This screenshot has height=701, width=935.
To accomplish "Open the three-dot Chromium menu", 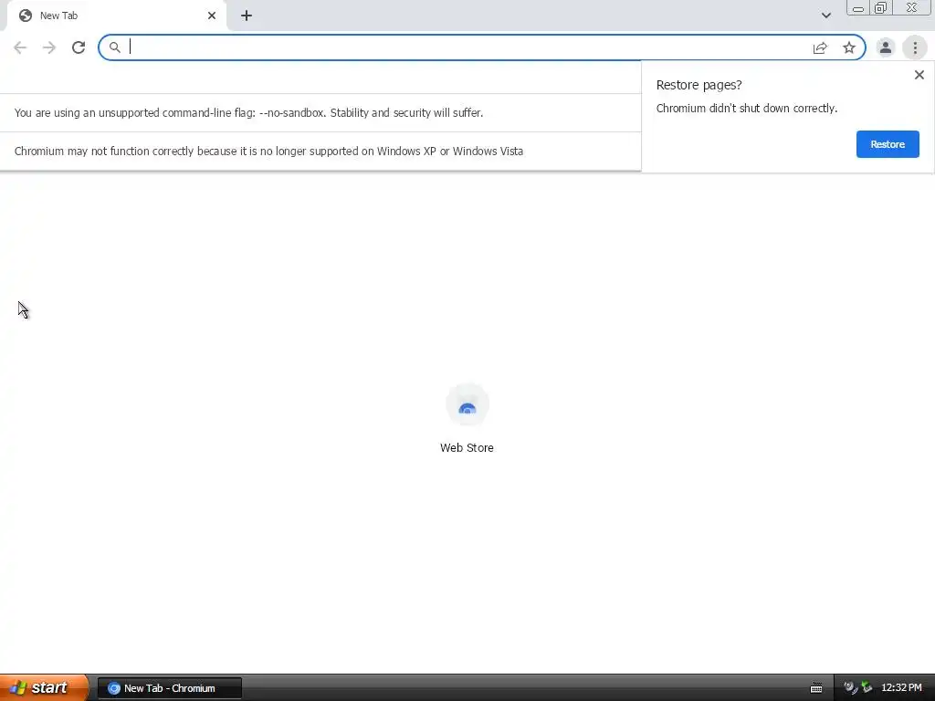I will pos(915,47).
